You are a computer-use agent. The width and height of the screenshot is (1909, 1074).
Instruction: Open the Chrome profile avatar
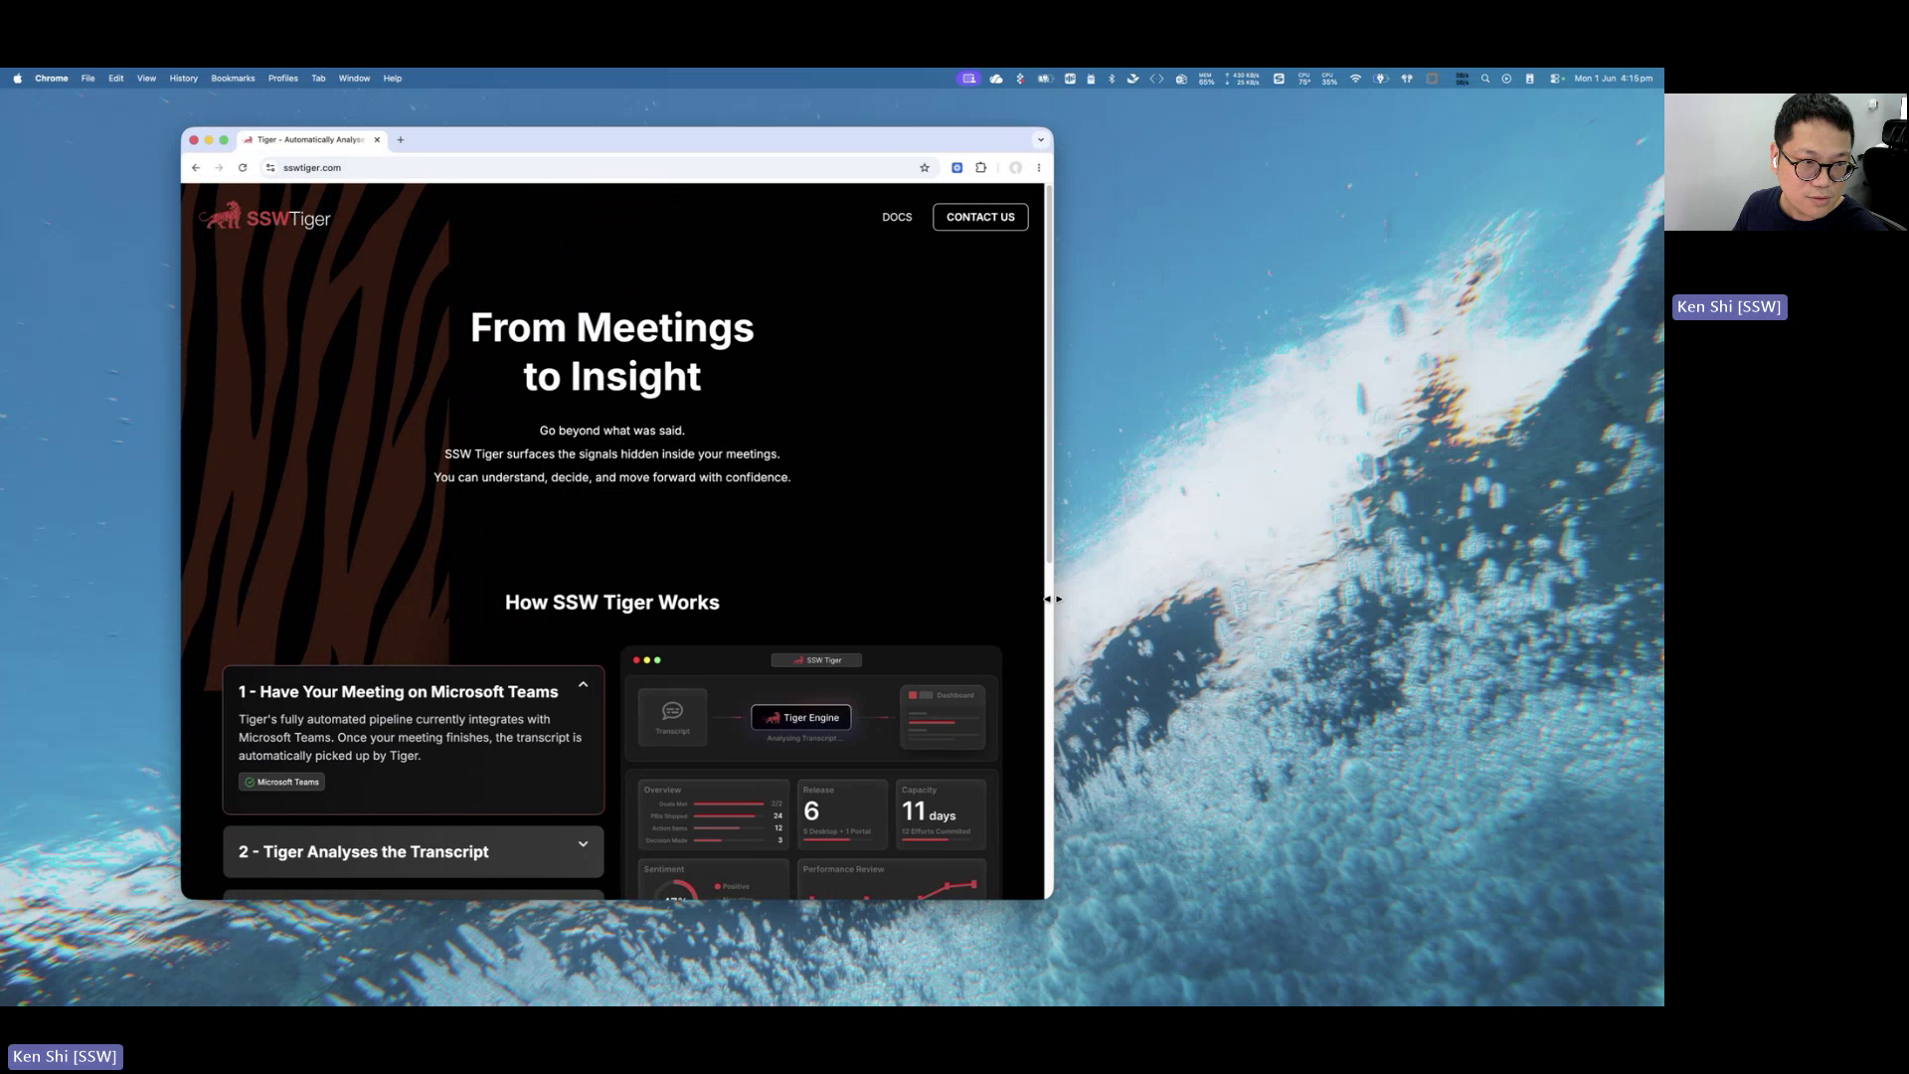1015,168
